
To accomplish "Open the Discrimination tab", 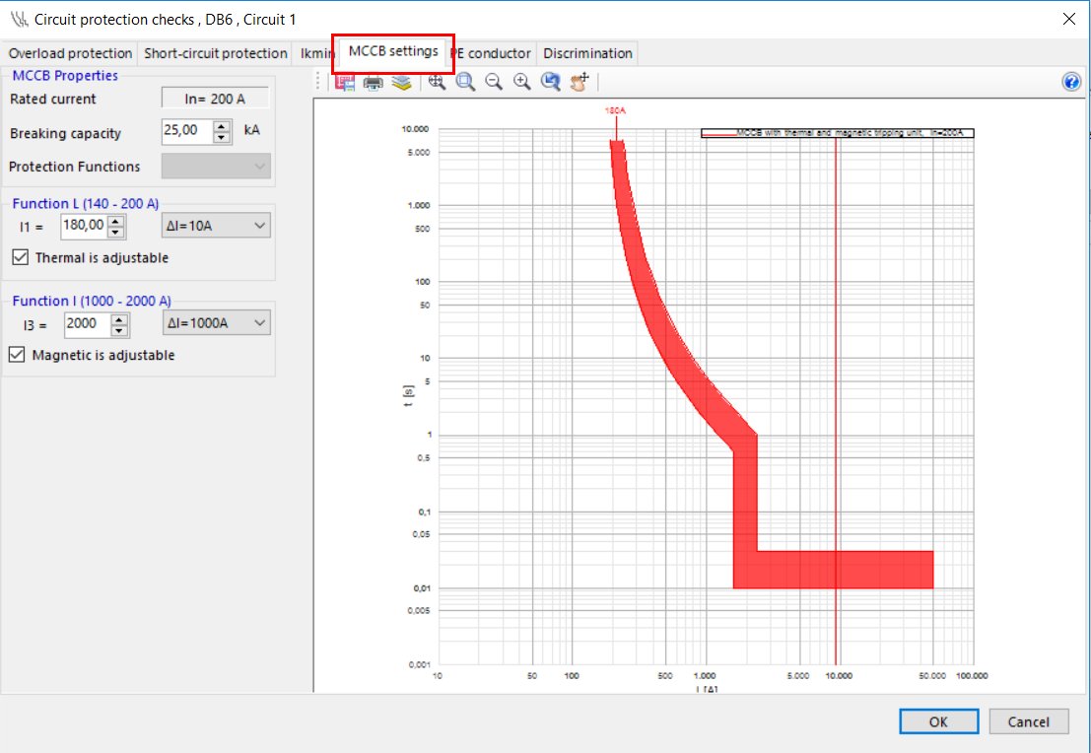I will tap(587, 53).
